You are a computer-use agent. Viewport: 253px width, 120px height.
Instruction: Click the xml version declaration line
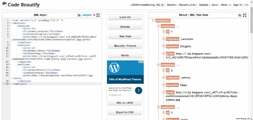pos(37,20)
